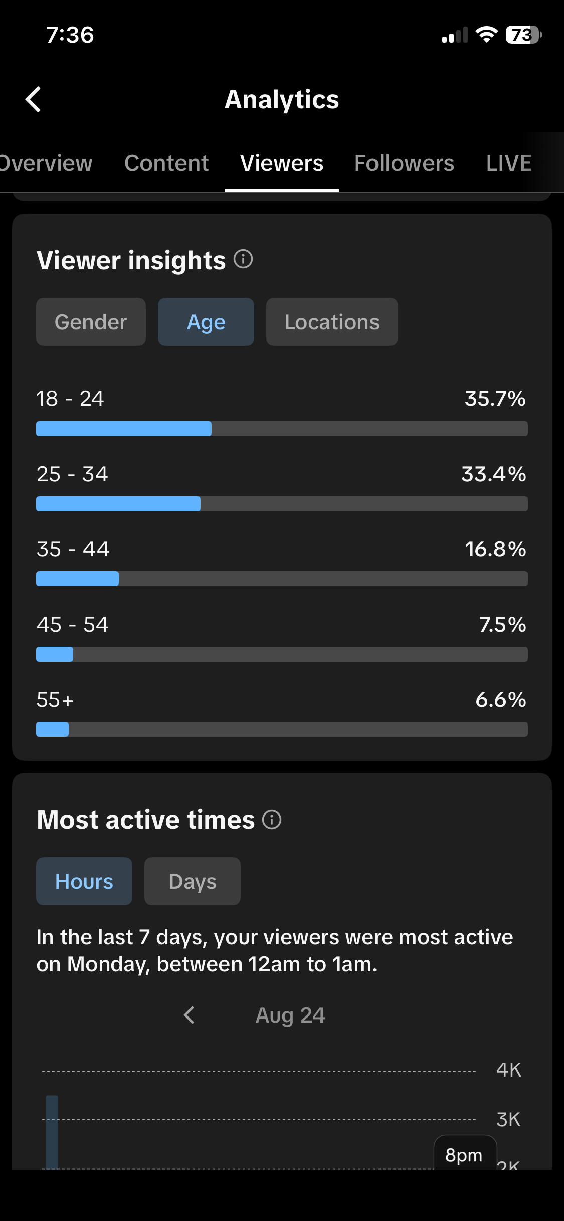Tap the 18 - 24 age percentage bar
The height and width of the screenshot is (1221, 564).
click(282, 429)
